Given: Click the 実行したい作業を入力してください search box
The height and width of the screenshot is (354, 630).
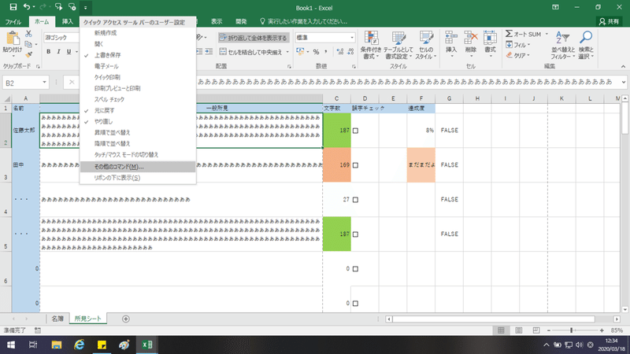Looking at the screenshot, I should (304, 22).
